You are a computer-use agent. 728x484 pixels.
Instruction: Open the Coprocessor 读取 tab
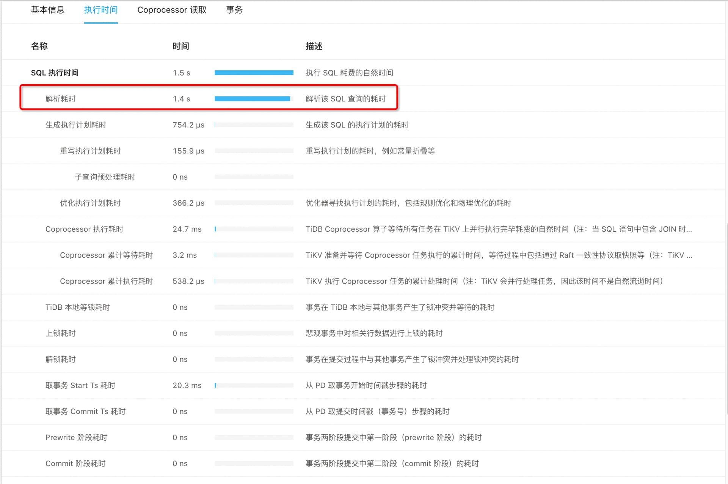point(172,10)
